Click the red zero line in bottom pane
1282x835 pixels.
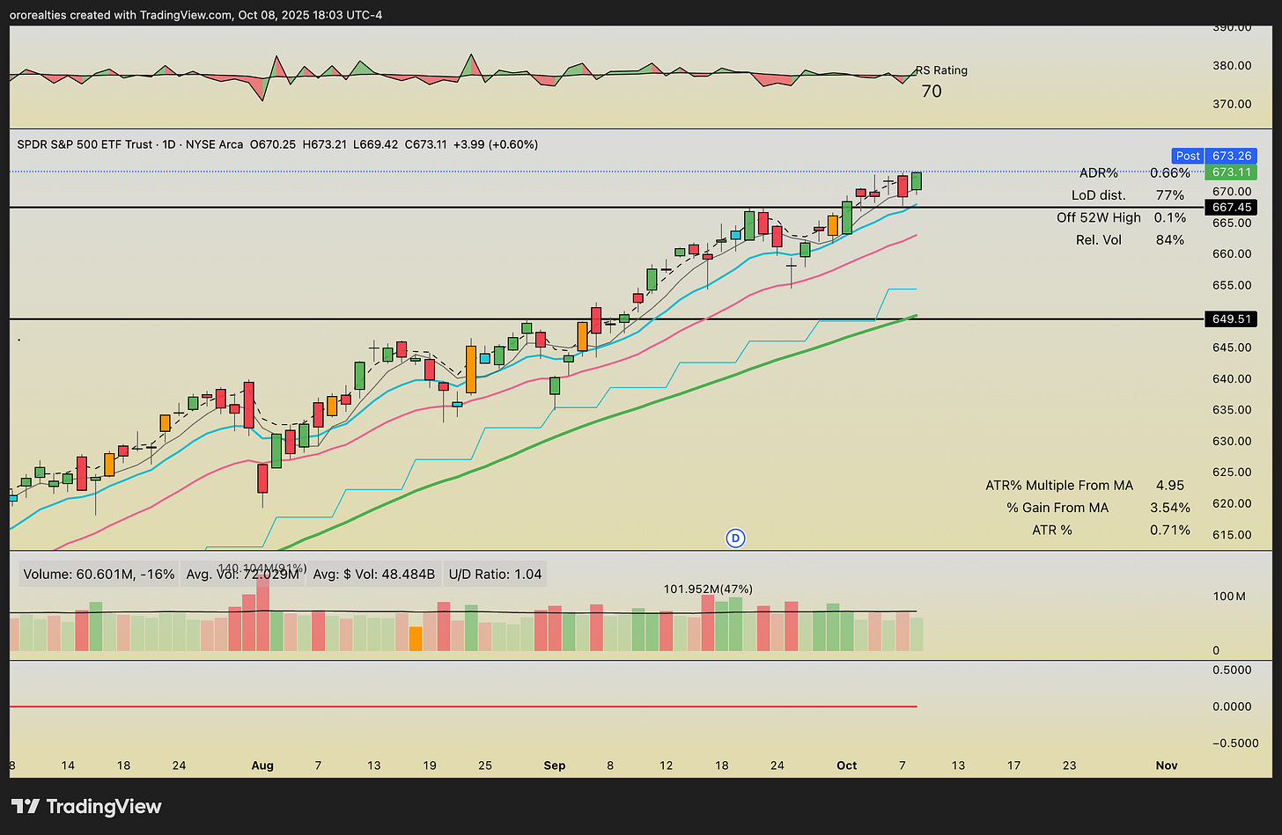pyautogui.click(x=463, y=707)
